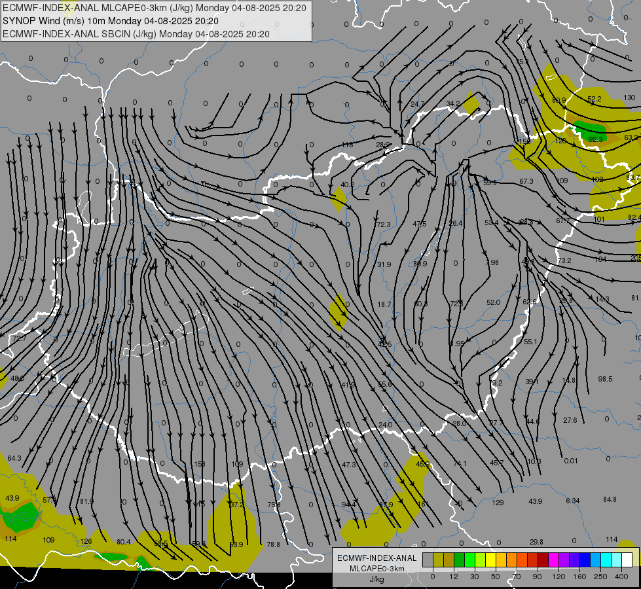Viewport: 641px width, 589px height.
Task: Click the map value 126
Action: [86, 541]
